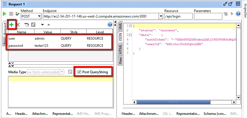Viewport: 247px width, 118px height.
Task: Click the Name column header
Action: click(21, 32)
